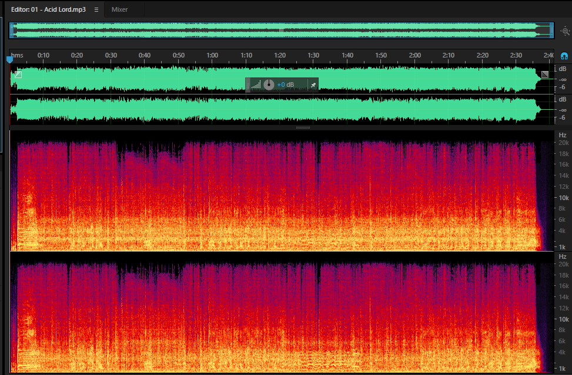The width and height of the screenshot is (572, 375).
Task: Click the hms time format label
Action: (x=17, y=55)
